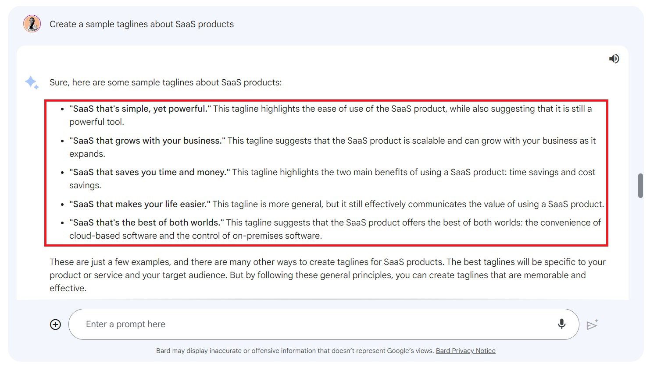Viewport: 668px width, 367px height.
Task: Click the Bard sparkle logo icon
Action: click(32, 82)
